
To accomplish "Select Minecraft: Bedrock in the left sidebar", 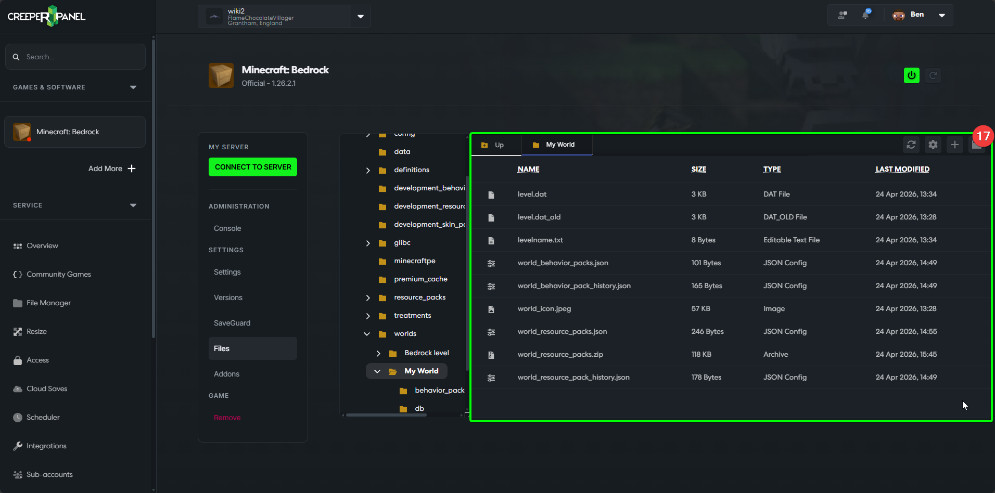I will (75, 132).
